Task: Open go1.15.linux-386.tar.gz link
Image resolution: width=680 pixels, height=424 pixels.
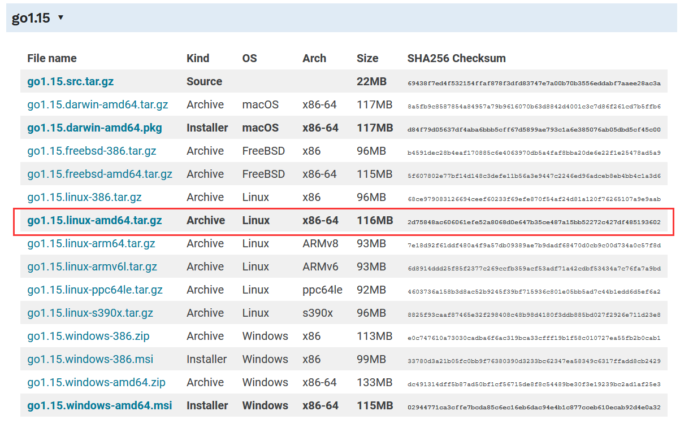Action: coord(84,197)
